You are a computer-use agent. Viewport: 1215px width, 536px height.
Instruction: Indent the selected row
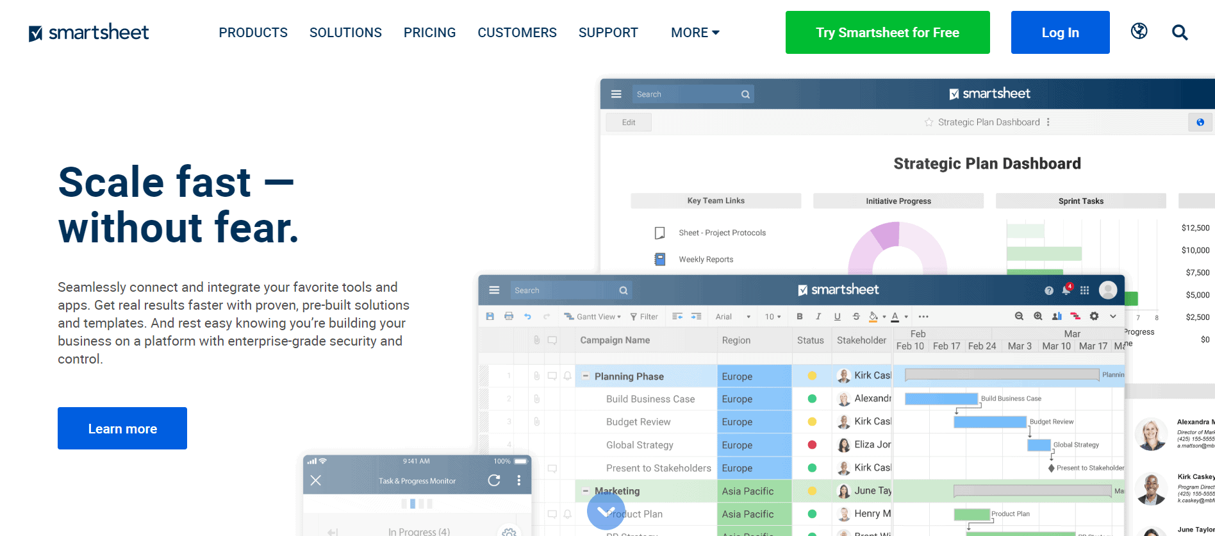click(696, 316)
